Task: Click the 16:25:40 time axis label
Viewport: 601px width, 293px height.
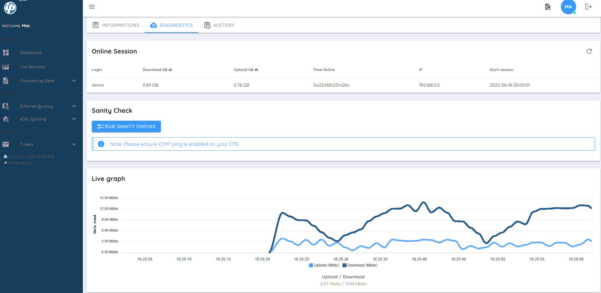Action: tap(419, 259)
